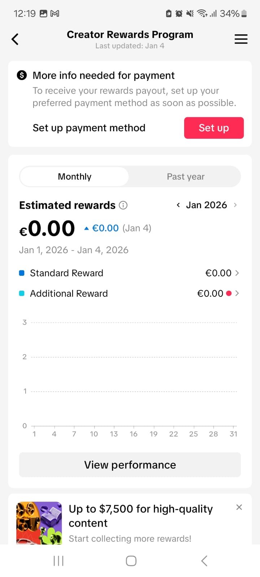The height and width of the screenshot is (577, 260).
Task: Tap the back arrow in the header
Action: click(15, 39)
